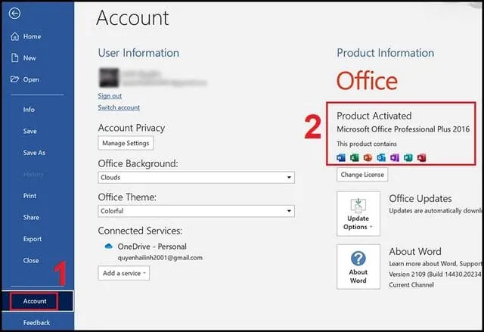Screen dimensions: 484x332
Task: Click the Access app icon in product list
Action: [422, 157]
